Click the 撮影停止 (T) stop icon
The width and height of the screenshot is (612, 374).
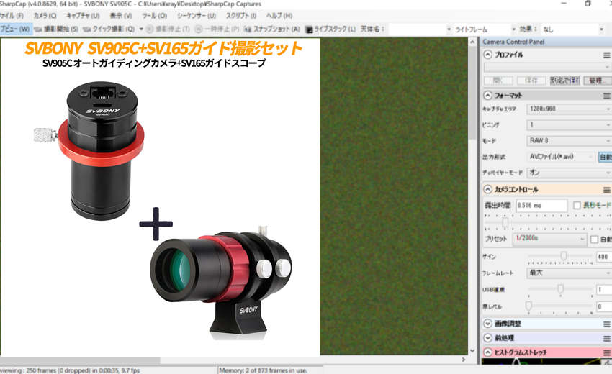click(150, 29)
